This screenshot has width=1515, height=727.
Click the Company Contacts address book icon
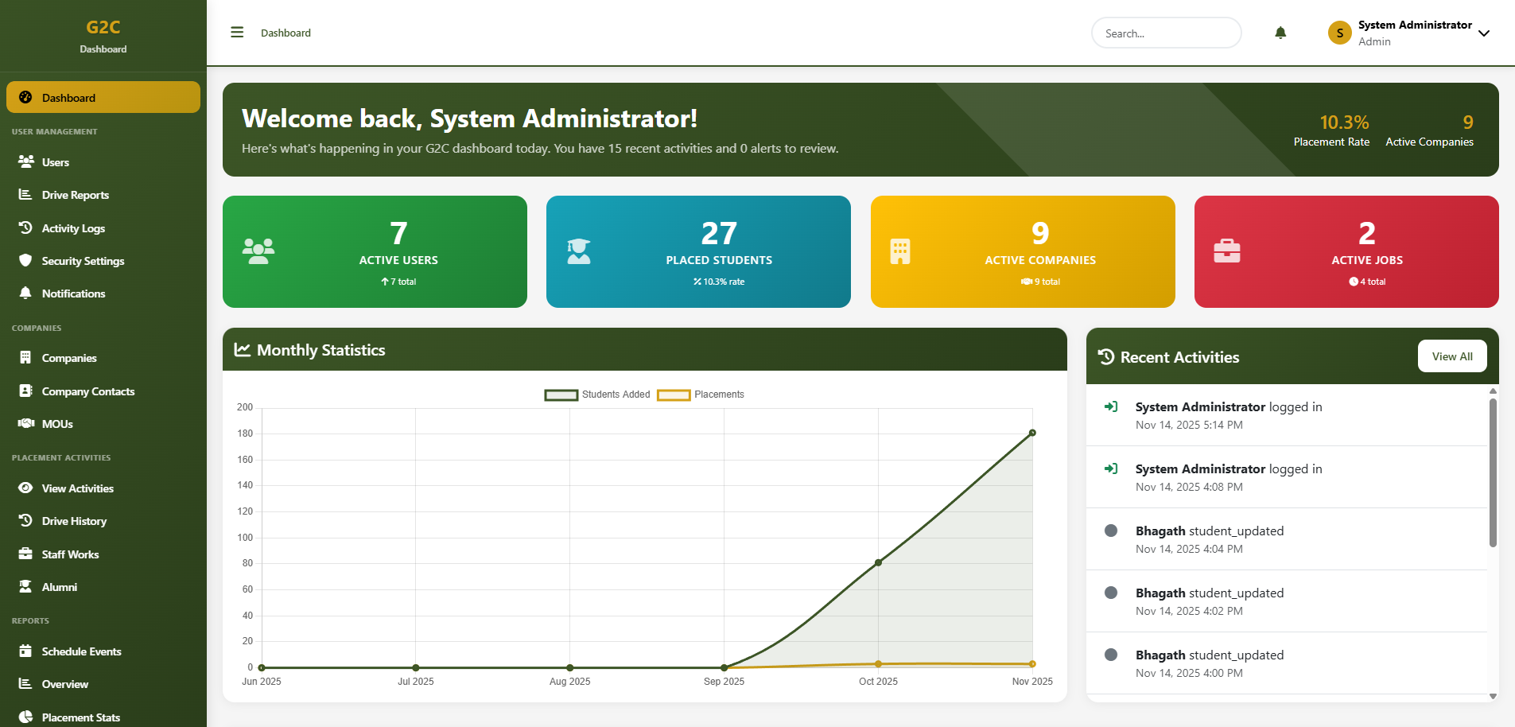click(25, 391)
